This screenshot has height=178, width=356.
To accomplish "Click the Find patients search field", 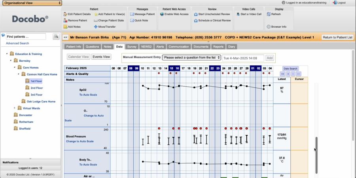I will [26, 36].
